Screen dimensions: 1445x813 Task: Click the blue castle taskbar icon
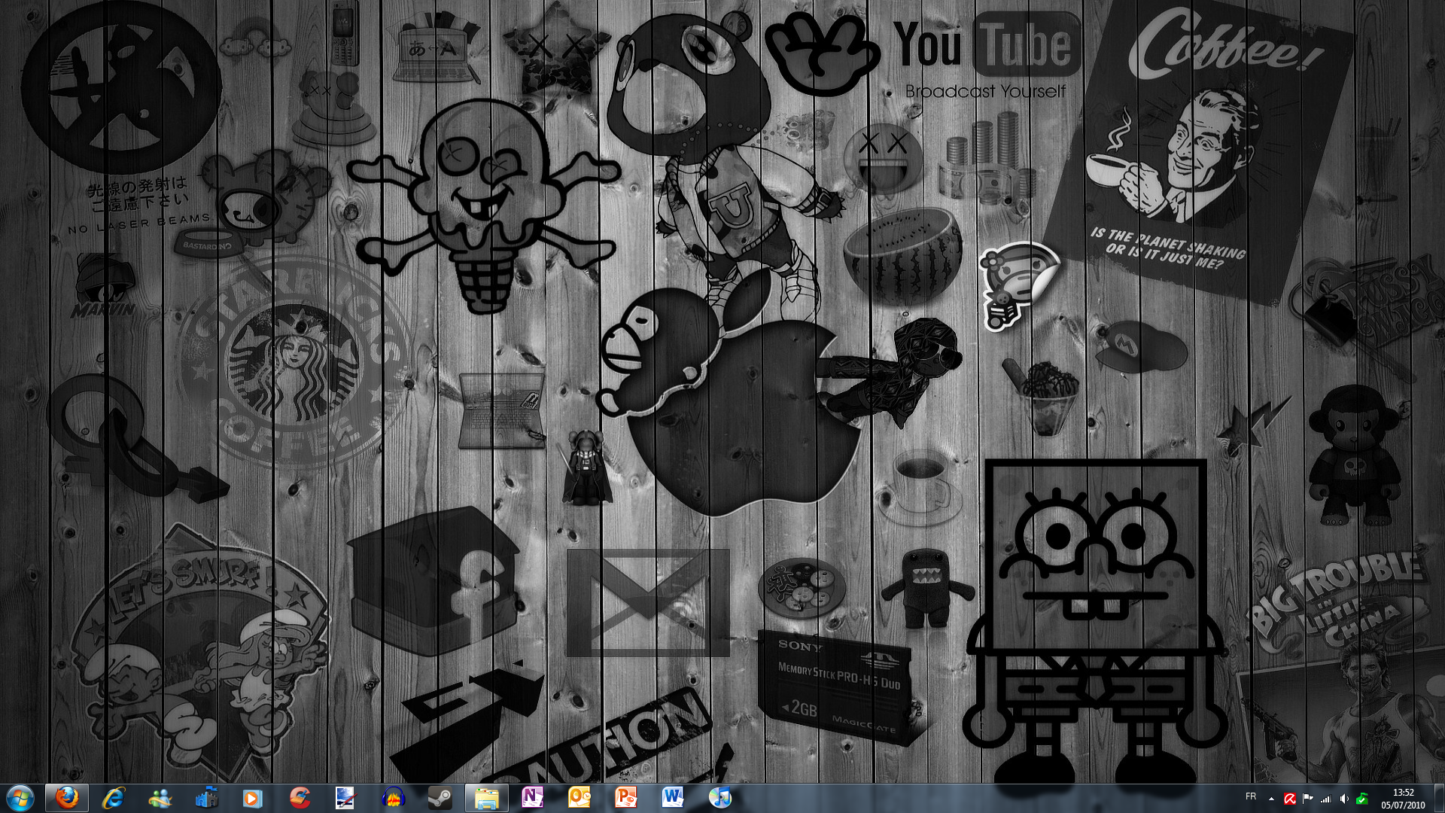pyautogui.click(x=206, y=798)
